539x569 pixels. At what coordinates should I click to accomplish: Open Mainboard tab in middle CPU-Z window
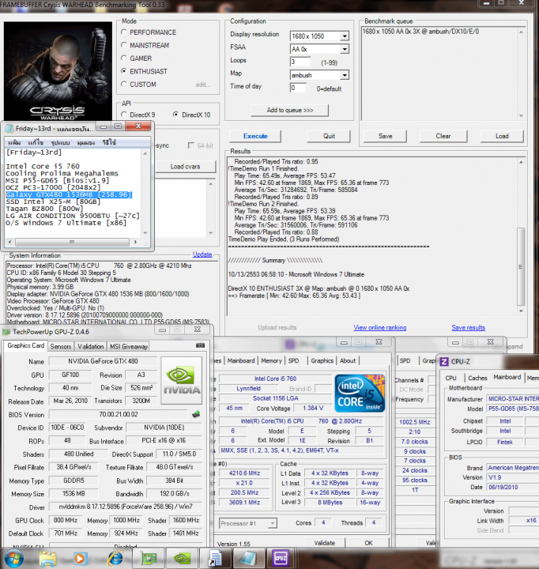click(x=241, y=360)
